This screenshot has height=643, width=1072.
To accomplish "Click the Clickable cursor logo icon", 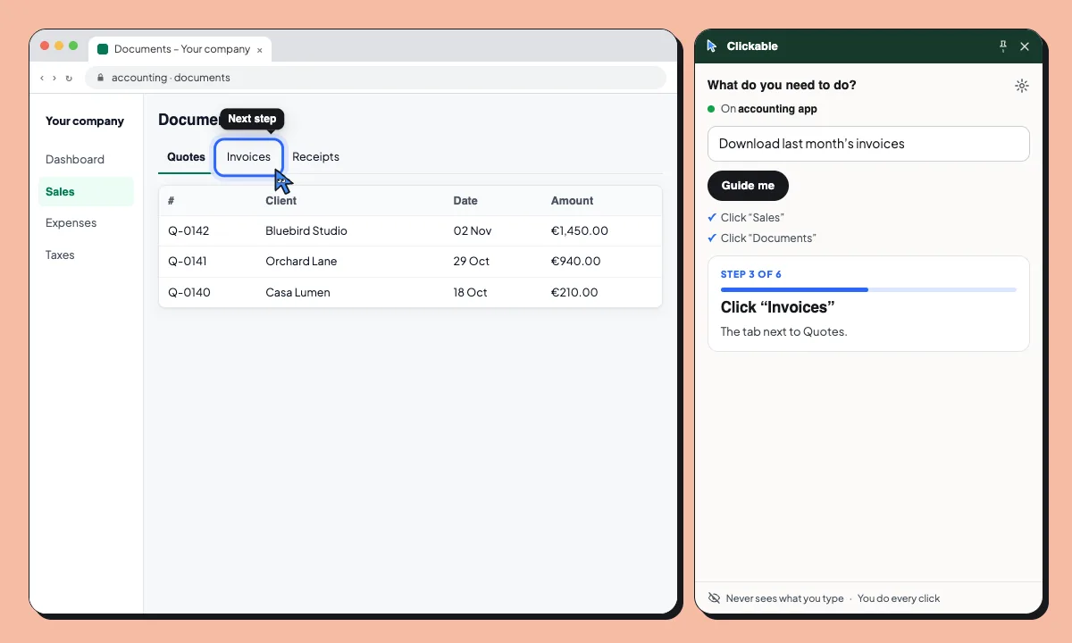I will coord(711,46).
